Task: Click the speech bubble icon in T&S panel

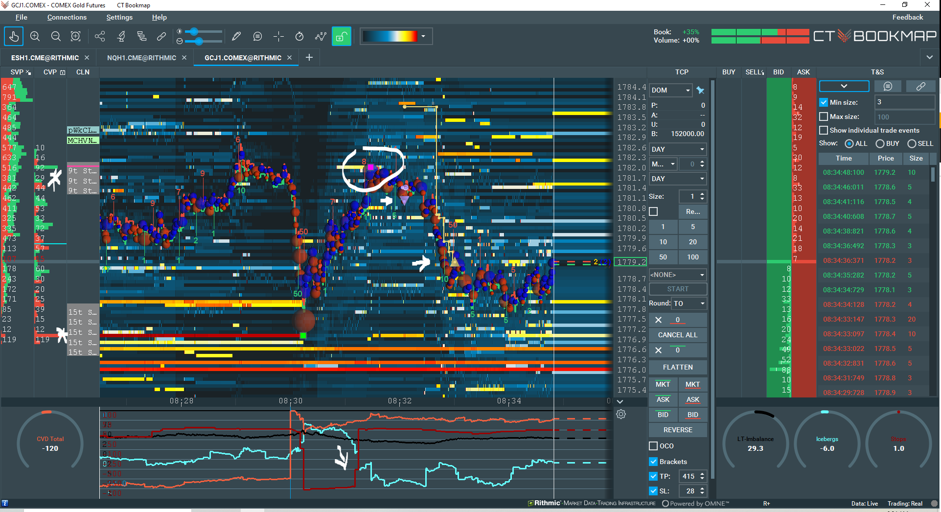Action: (x=888, y=87)
